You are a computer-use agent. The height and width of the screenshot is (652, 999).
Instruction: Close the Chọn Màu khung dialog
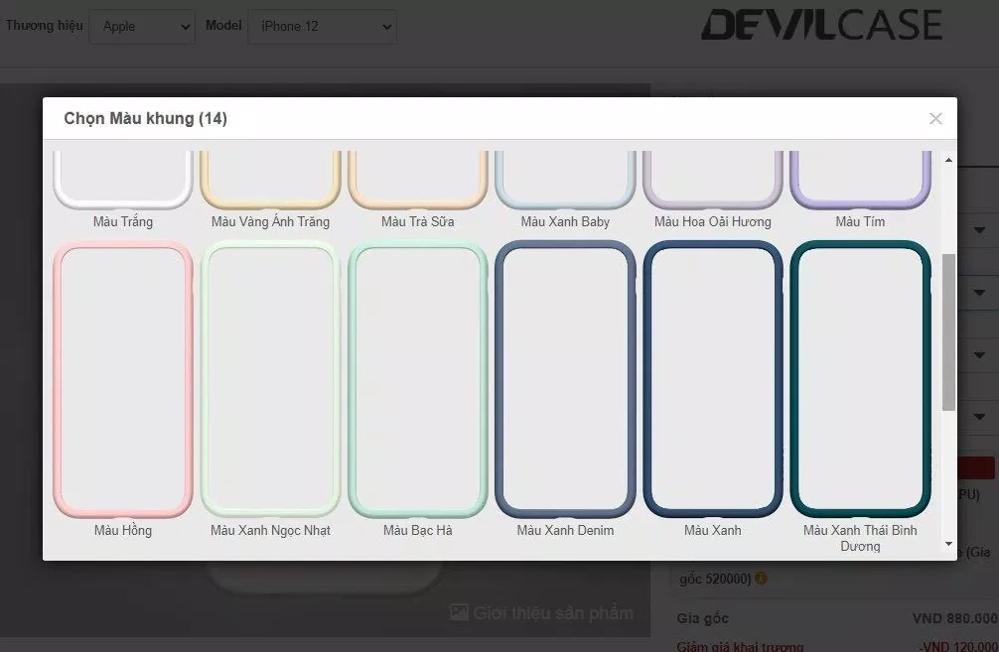934,119
